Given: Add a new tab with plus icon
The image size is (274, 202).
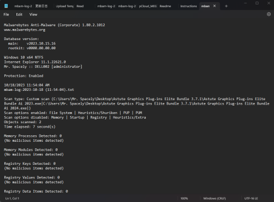Looking at the screenshot, I should coord(226,6).
